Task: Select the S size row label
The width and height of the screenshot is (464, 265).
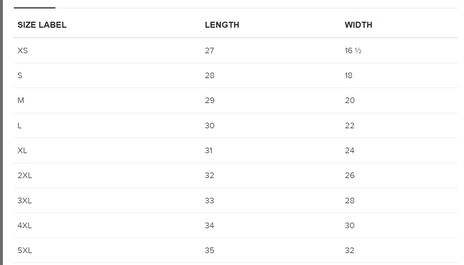Action: pyautogui.click(x=20, y=76)
